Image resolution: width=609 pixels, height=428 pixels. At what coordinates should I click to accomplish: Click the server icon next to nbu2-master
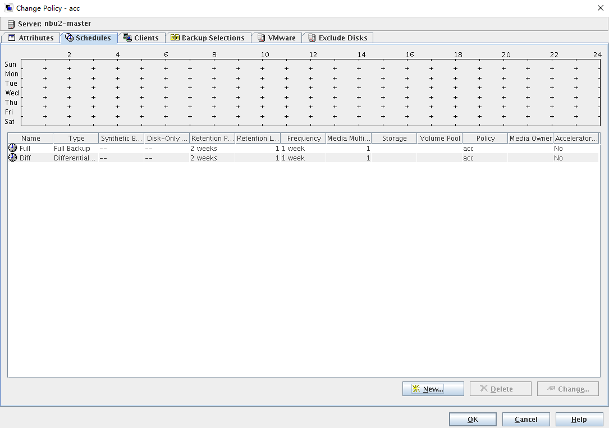pos(11,24)
